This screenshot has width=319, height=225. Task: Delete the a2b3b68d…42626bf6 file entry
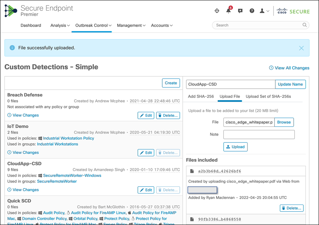[292, 208]
